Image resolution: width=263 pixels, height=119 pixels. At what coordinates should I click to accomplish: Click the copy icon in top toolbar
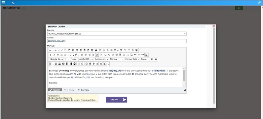(x=65, y=50)
